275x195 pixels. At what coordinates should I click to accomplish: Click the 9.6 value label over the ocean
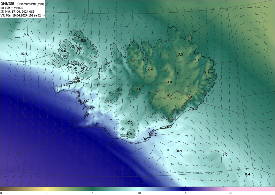[225, 155]
